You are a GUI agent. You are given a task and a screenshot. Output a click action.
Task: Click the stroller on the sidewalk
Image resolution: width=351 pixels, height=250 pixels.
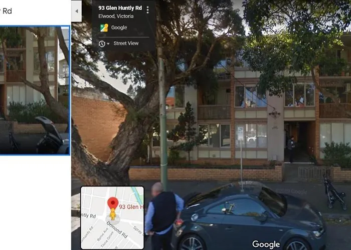tap(334, 192)
